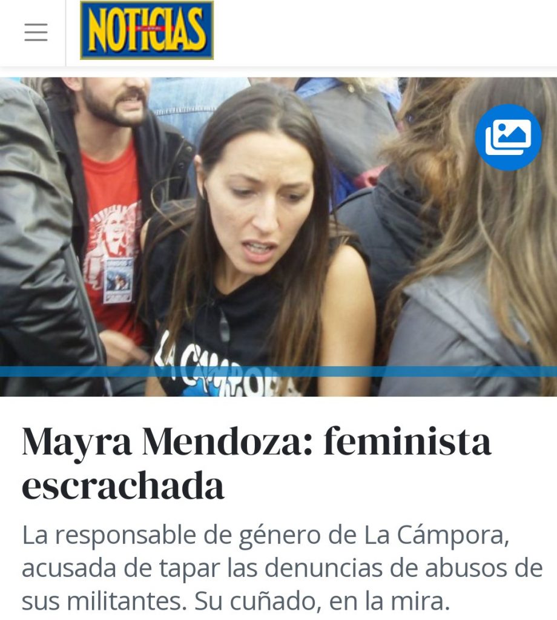Click the 'Su cuñado, en la mira' sentence
This screenshot has width=557, height=620.
tap(322, 601)
